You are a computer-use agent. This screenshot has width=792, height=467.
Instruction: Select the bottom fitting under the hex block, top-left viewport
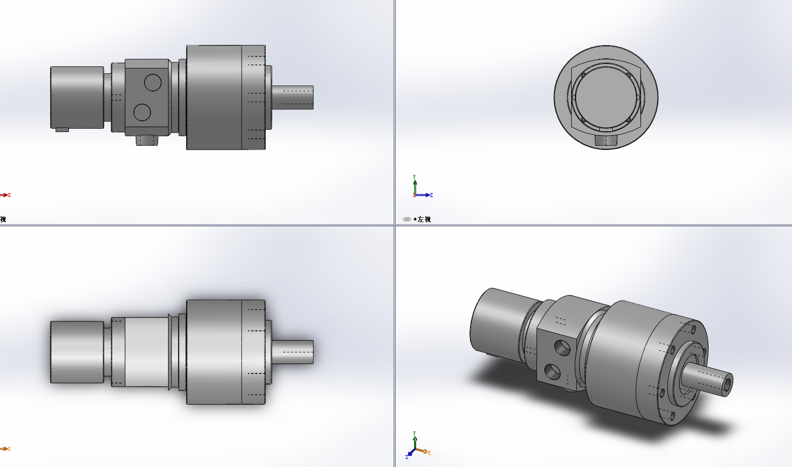tap(147, 140)
